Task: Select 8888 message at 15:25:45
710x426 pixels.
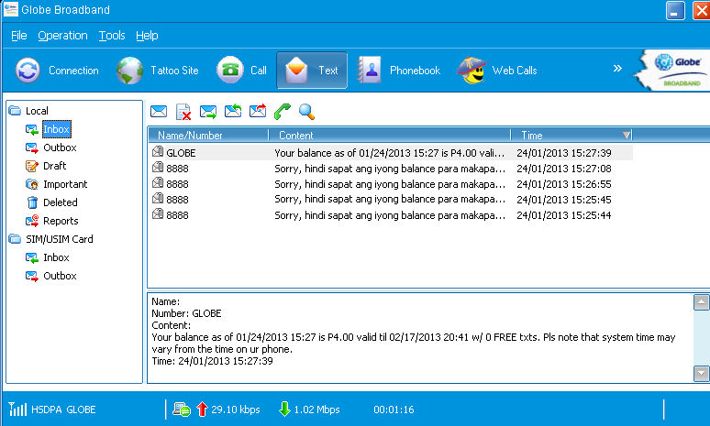Action: coord(391,200)
